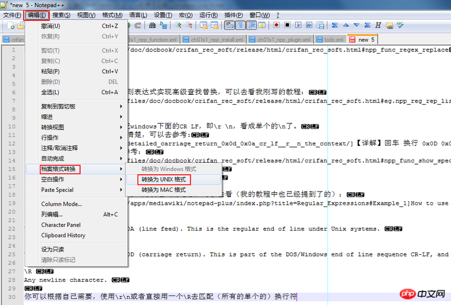Stop macro recording with black square icon
This screenshot has width=451, height=305.
(287, 25)
